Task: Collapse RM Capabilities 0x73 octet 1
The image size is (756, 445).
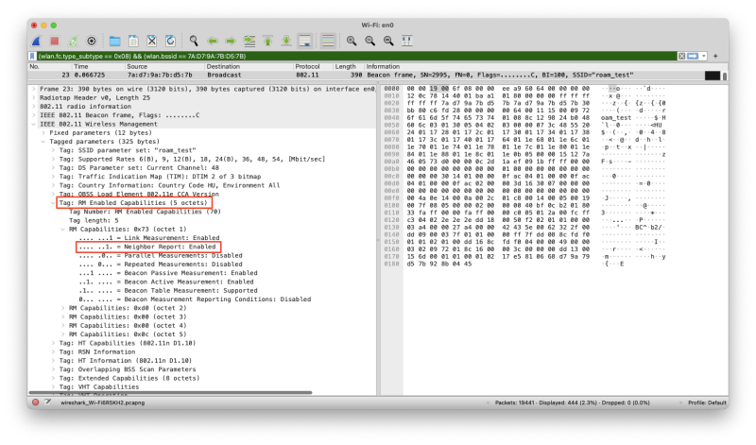Action: coord(62,230)
